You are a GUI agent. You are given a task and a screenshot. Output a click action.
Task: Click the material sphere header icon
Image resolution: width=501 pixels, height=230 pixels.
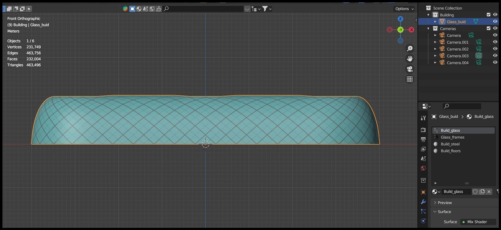(139, 9)
